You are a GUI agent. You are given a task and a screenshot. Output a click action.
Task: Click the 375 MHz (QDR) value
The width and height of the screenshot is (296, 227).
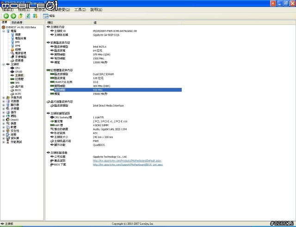point(102,55)
